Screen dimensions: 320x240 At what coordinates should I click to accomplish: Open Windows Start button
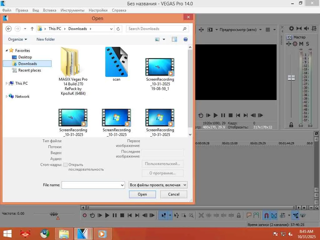(7, 234)
